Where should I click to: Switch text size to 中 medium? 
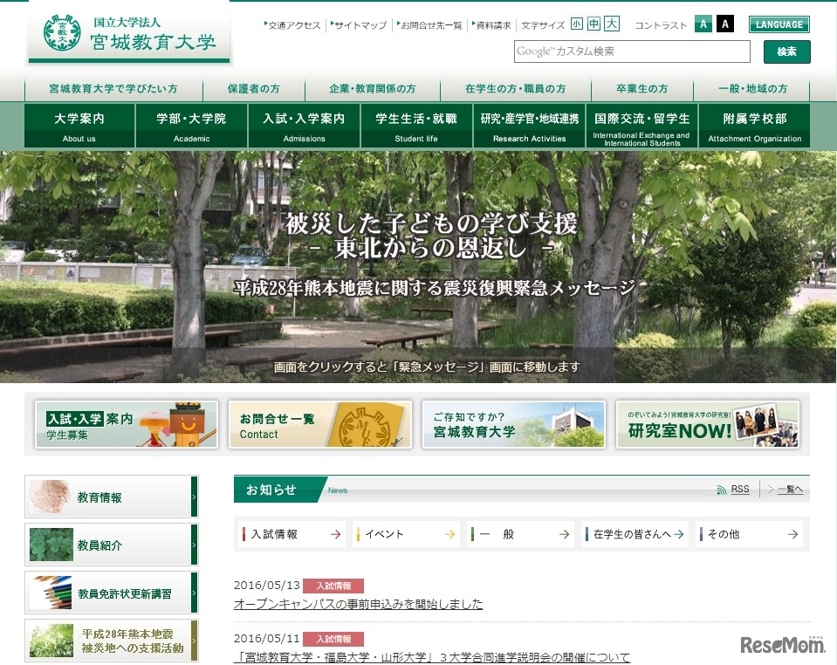coord(593,25)
